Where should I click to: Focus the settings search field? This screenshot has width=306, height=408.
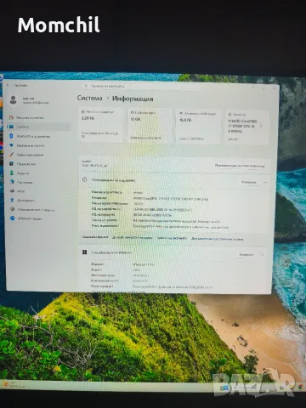click(x=142, y=86)
